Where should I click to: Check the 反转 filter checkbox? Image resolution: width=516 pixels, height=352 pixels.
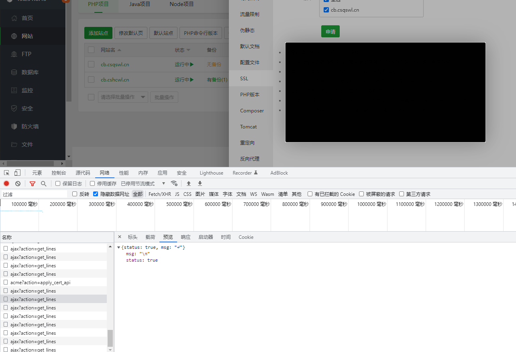[75, 194]
